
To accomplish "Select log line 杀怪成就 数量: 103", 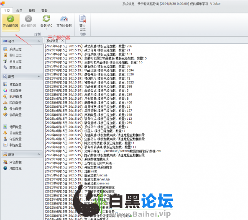I will 88,54.
